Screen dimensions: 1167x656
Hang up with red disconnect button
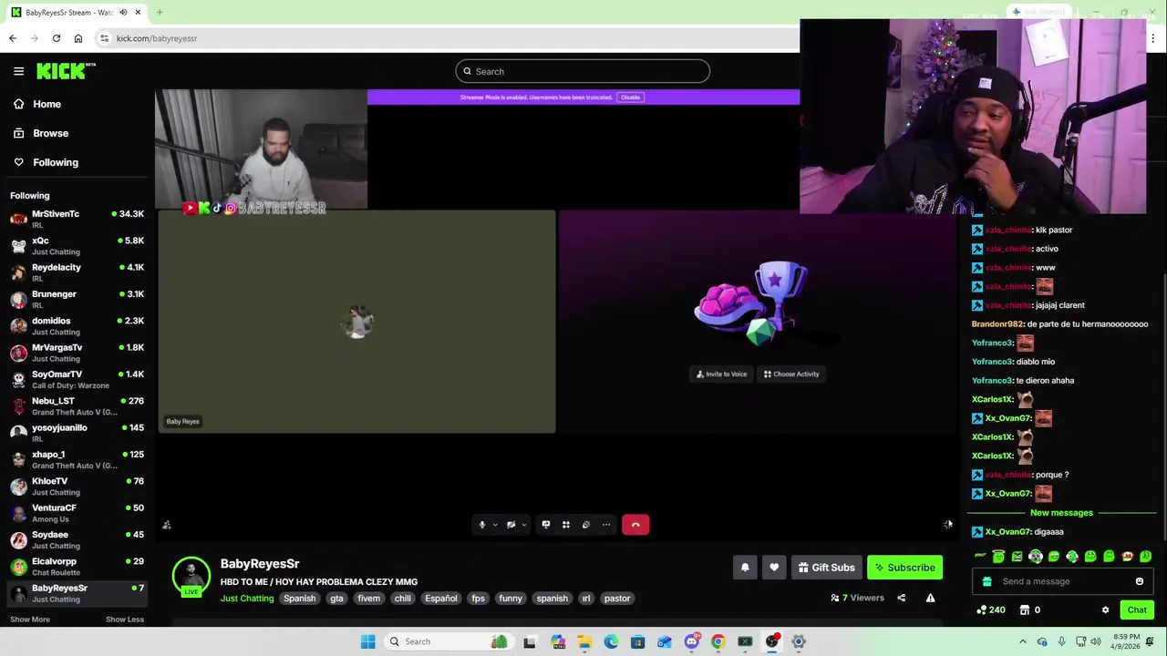pyautogui.click(x=635, y=525)
